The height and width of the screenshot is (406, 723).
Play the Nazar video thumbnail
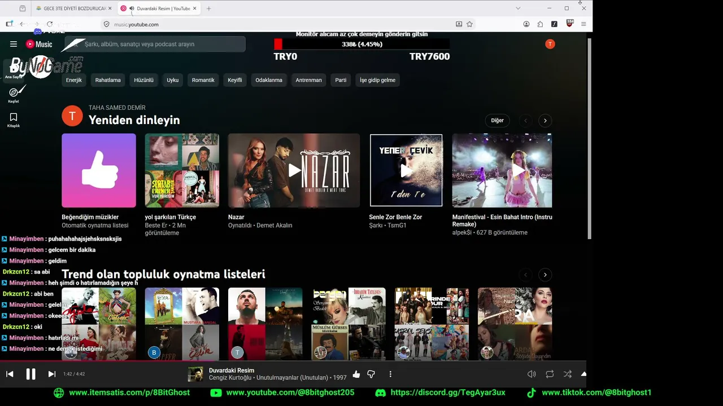click(294, 170)
